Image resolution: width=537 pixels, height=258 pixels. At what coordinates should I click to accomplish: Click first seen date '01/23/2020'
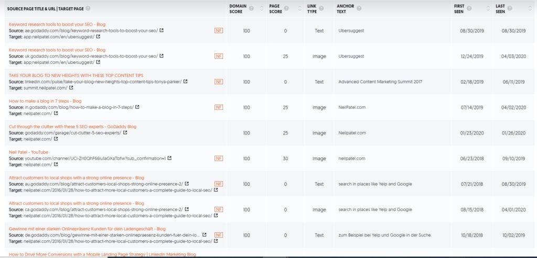472,133
